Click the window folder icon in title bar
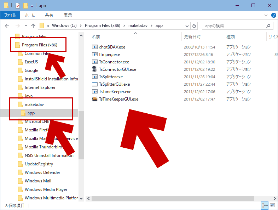Screen dimensions: 278x210 (6, 6)
